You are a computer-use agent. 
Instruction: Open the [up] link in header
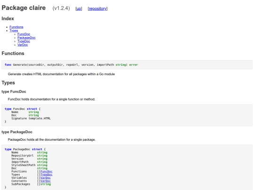click(x=79, y=8)
